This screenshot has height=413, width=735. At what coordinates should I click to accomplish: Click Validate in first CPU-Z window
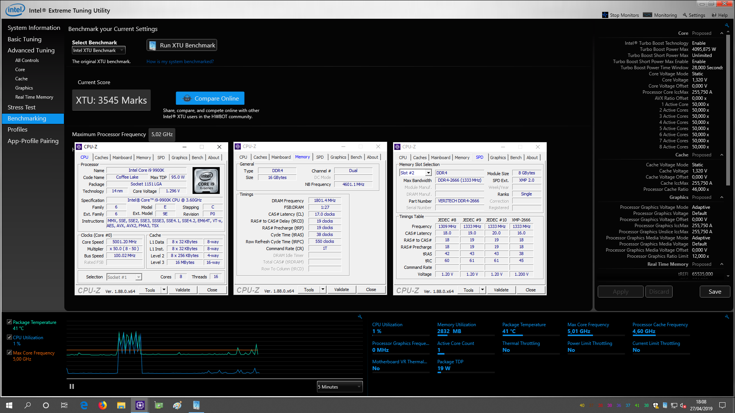tap(183, 290)
